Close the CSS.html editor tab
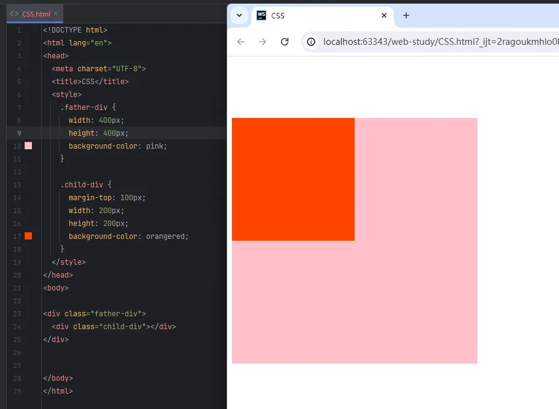559x409 pixels. click(x=56, y=14)
